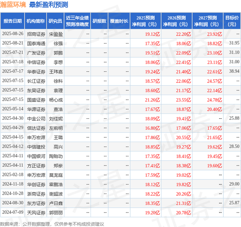Click analyst name 宋盈盈
Screen dimensions: 241x227
click(x=56, y=34)
